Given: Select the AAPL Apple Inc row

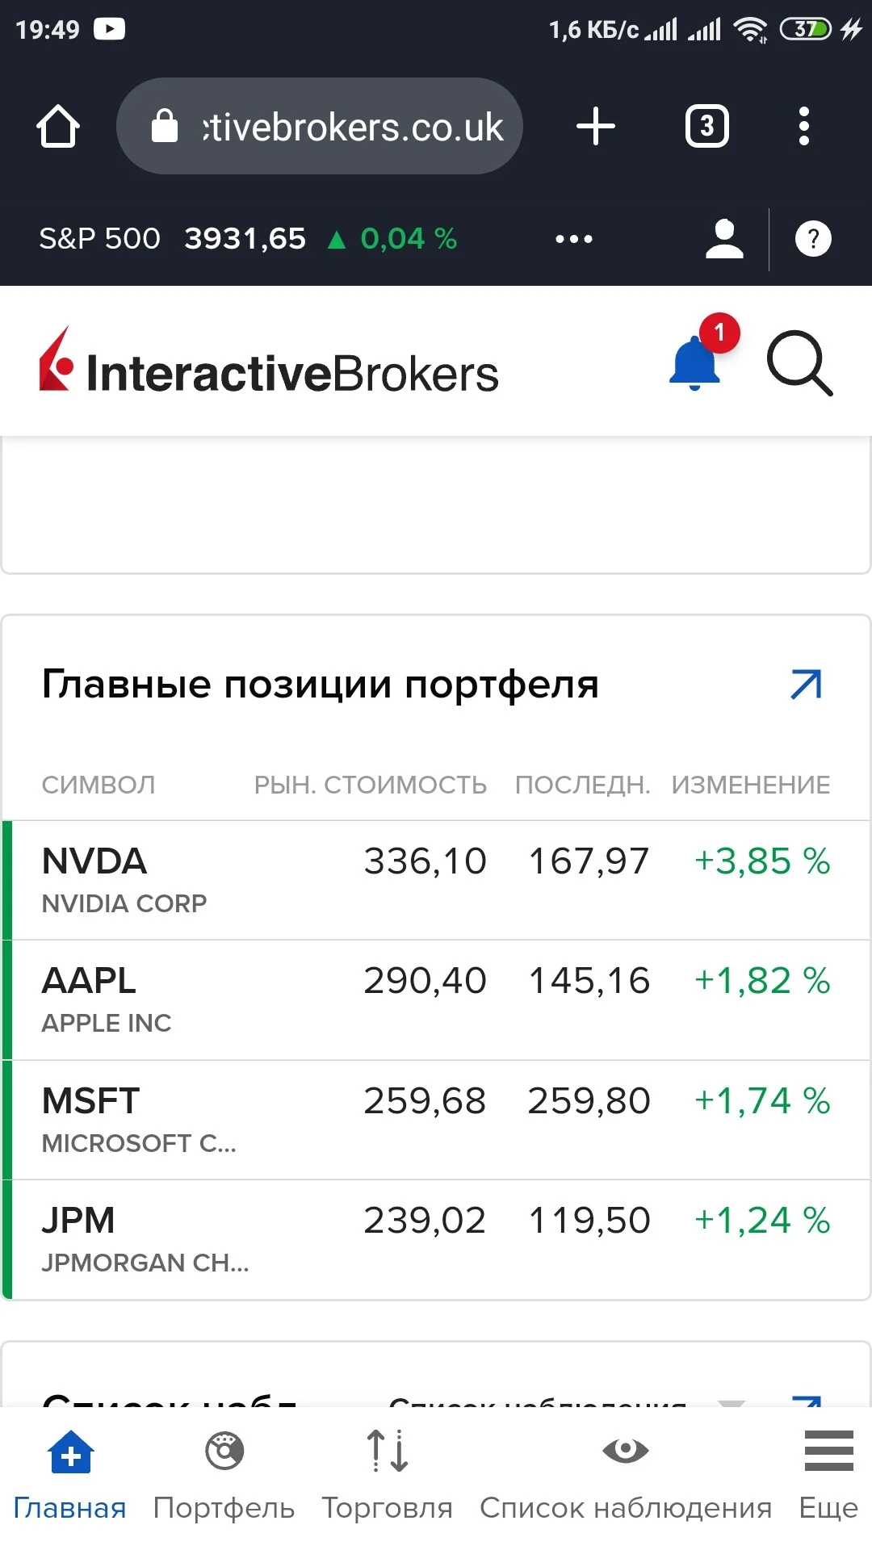Looking at the screenshot, I should point(436,1000).
